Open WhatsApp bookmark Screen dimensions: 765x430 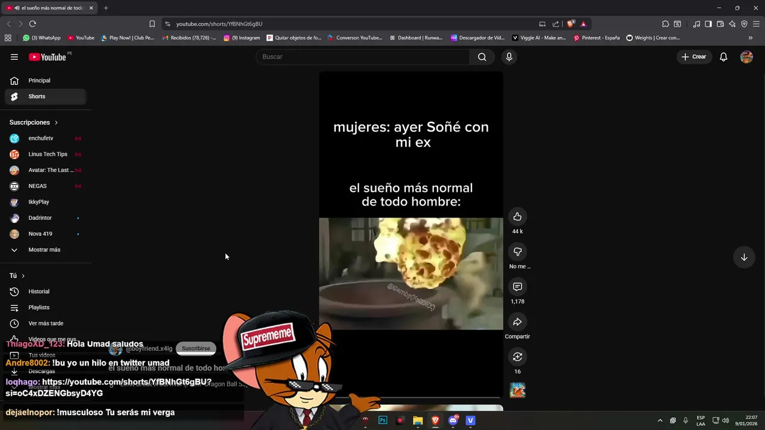pos(42,38)
